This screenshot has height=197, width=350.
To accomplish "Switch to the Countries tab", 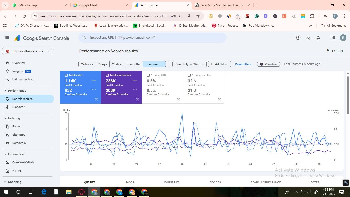I will 172,182.
